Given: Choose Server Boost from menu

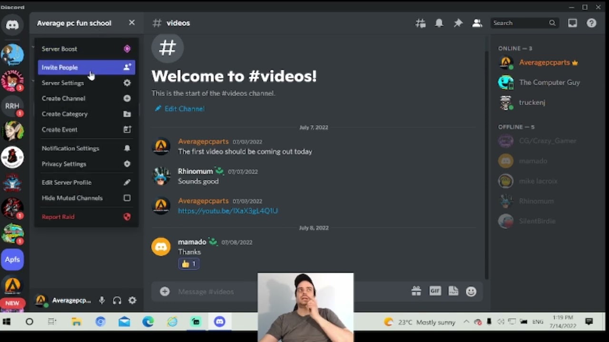Looking at the screenshot, I should 86,49.
